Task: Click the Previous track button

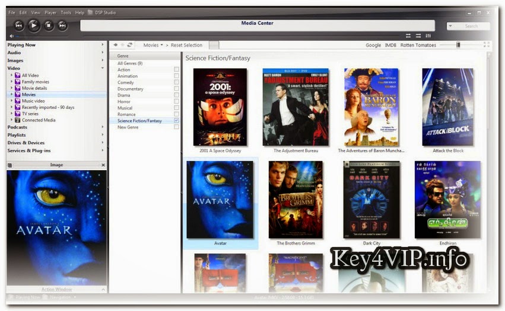Action: tap(19, 25)
